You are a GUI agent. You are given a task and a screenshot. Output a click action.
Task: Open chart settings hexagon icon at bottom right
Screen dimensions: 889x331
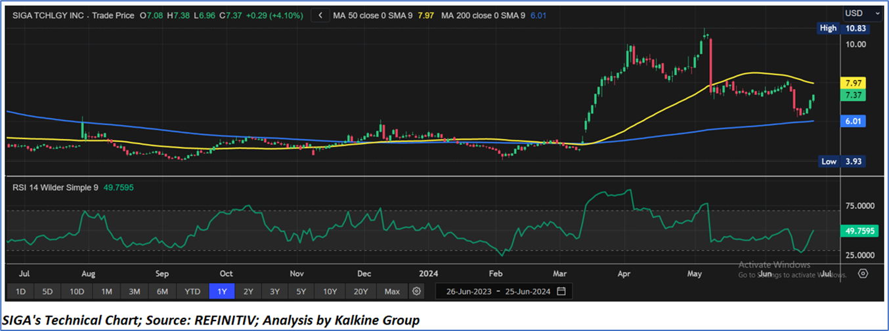point(863,273)
